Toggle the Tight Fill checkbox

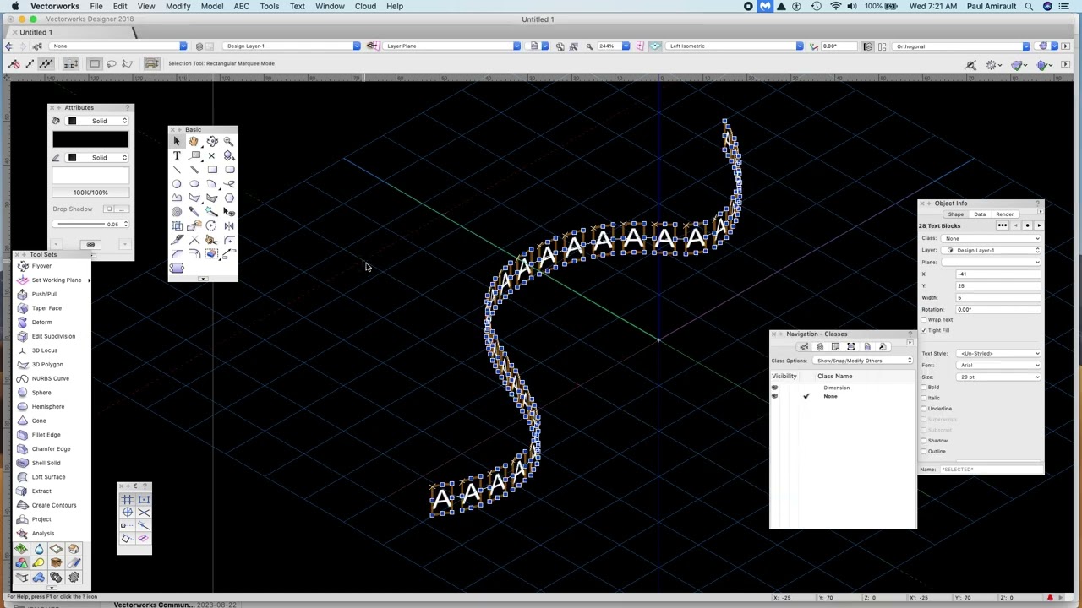924,330
